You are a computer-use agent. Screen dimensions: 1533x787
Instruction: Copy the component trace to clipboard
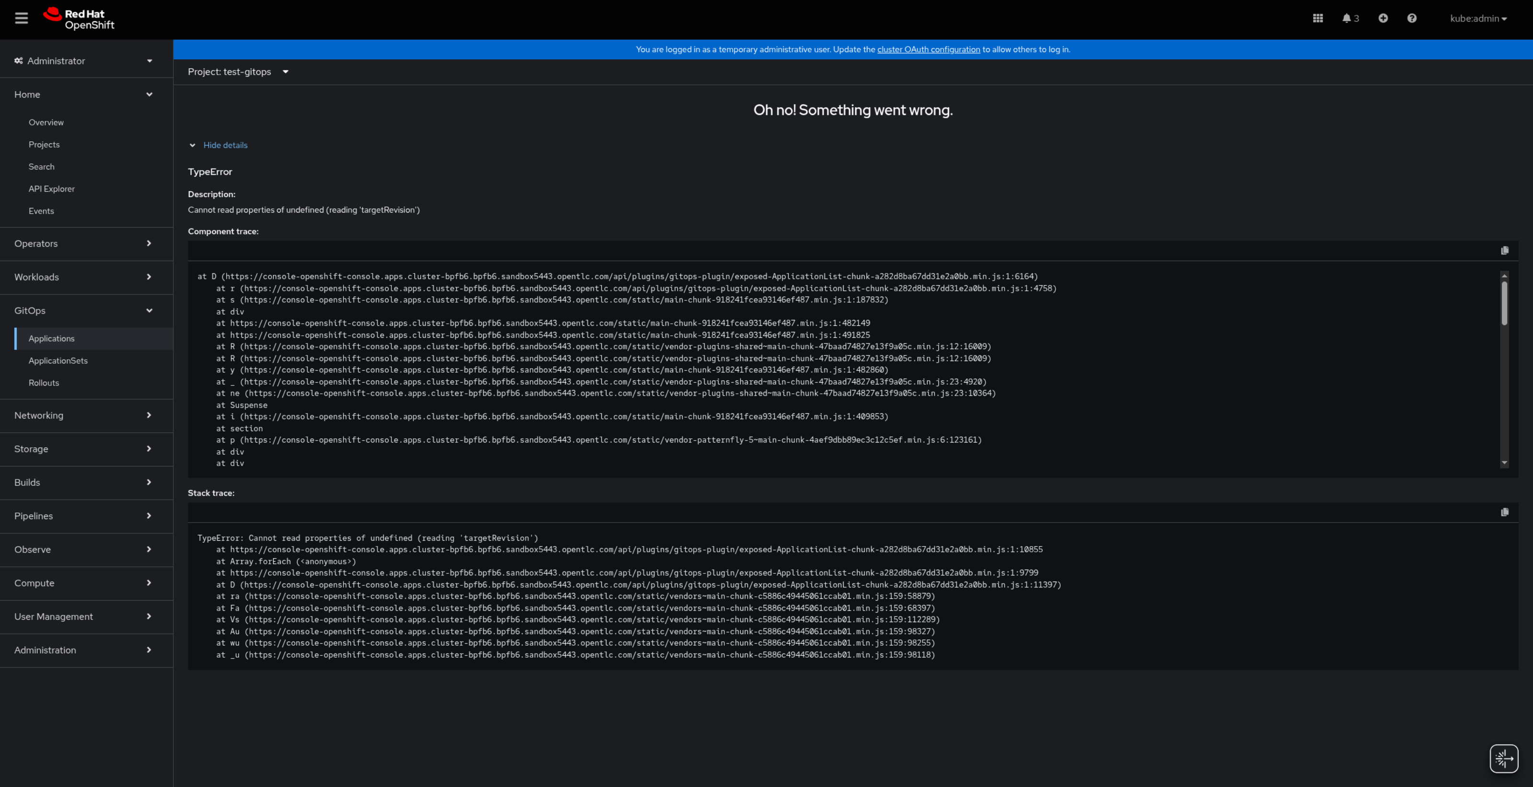[x=1504, y=251]
